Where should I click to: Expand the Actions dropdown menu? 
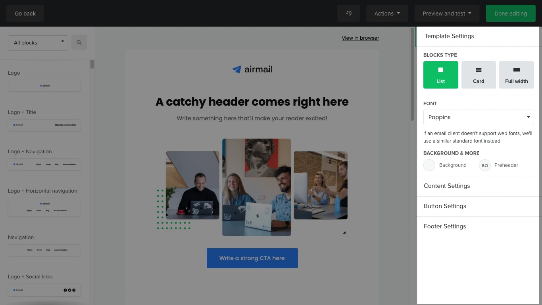[x=387, y=13]
